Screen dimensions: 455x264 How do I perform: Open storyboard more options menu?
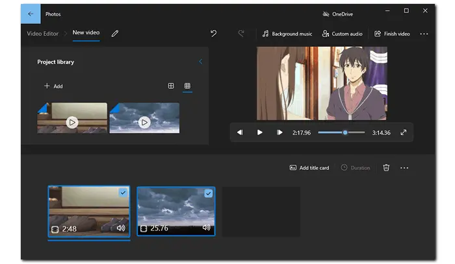(x=404, y=168)
